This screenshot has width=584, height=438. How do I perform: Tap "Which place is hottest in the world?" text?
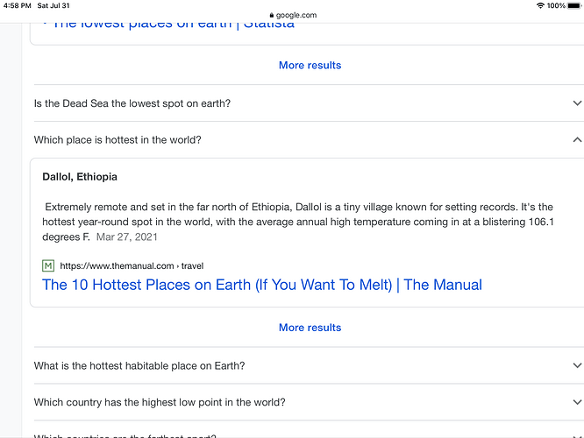click(118, 139)
